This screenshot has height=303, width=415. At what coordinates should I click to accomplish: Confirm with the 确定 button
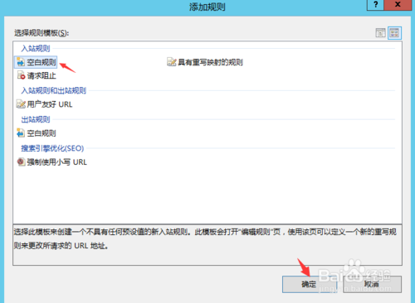pos(310,284)
